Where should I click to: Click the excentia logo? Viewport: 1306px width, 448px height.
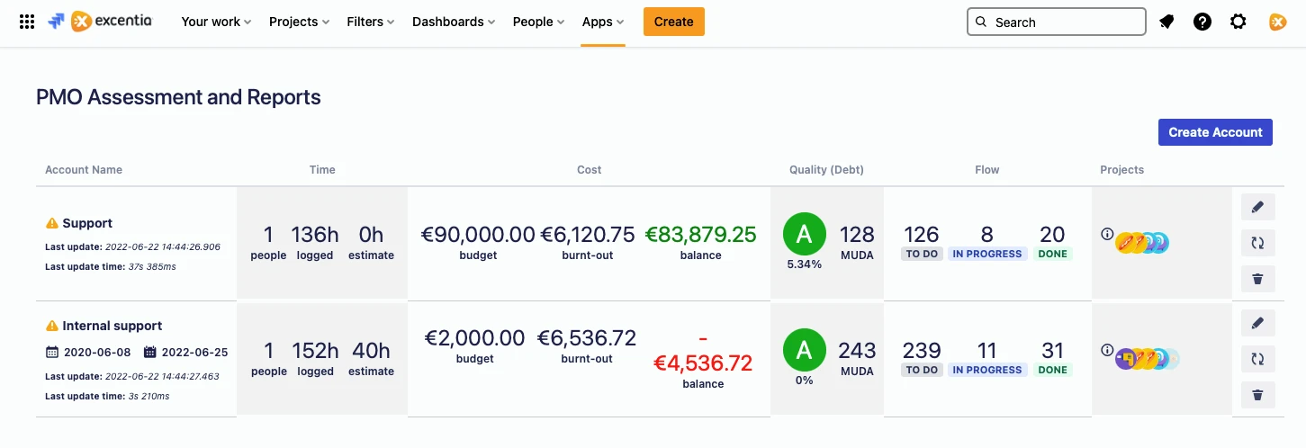112,22
